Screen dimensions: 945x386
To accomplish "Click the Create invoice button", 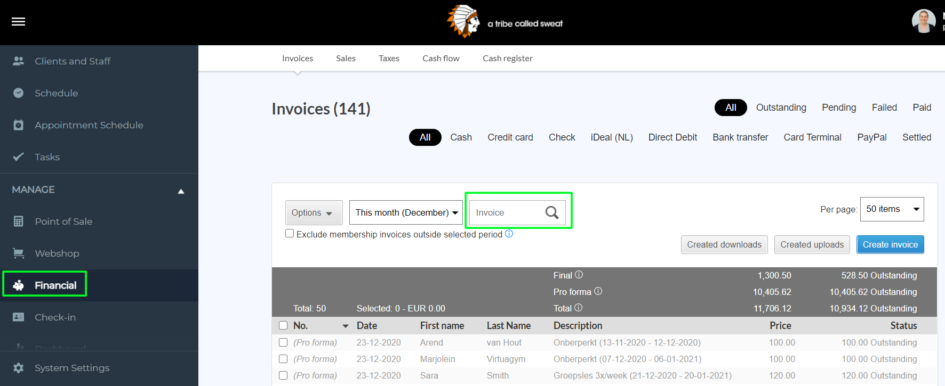I will coord(890,244).
